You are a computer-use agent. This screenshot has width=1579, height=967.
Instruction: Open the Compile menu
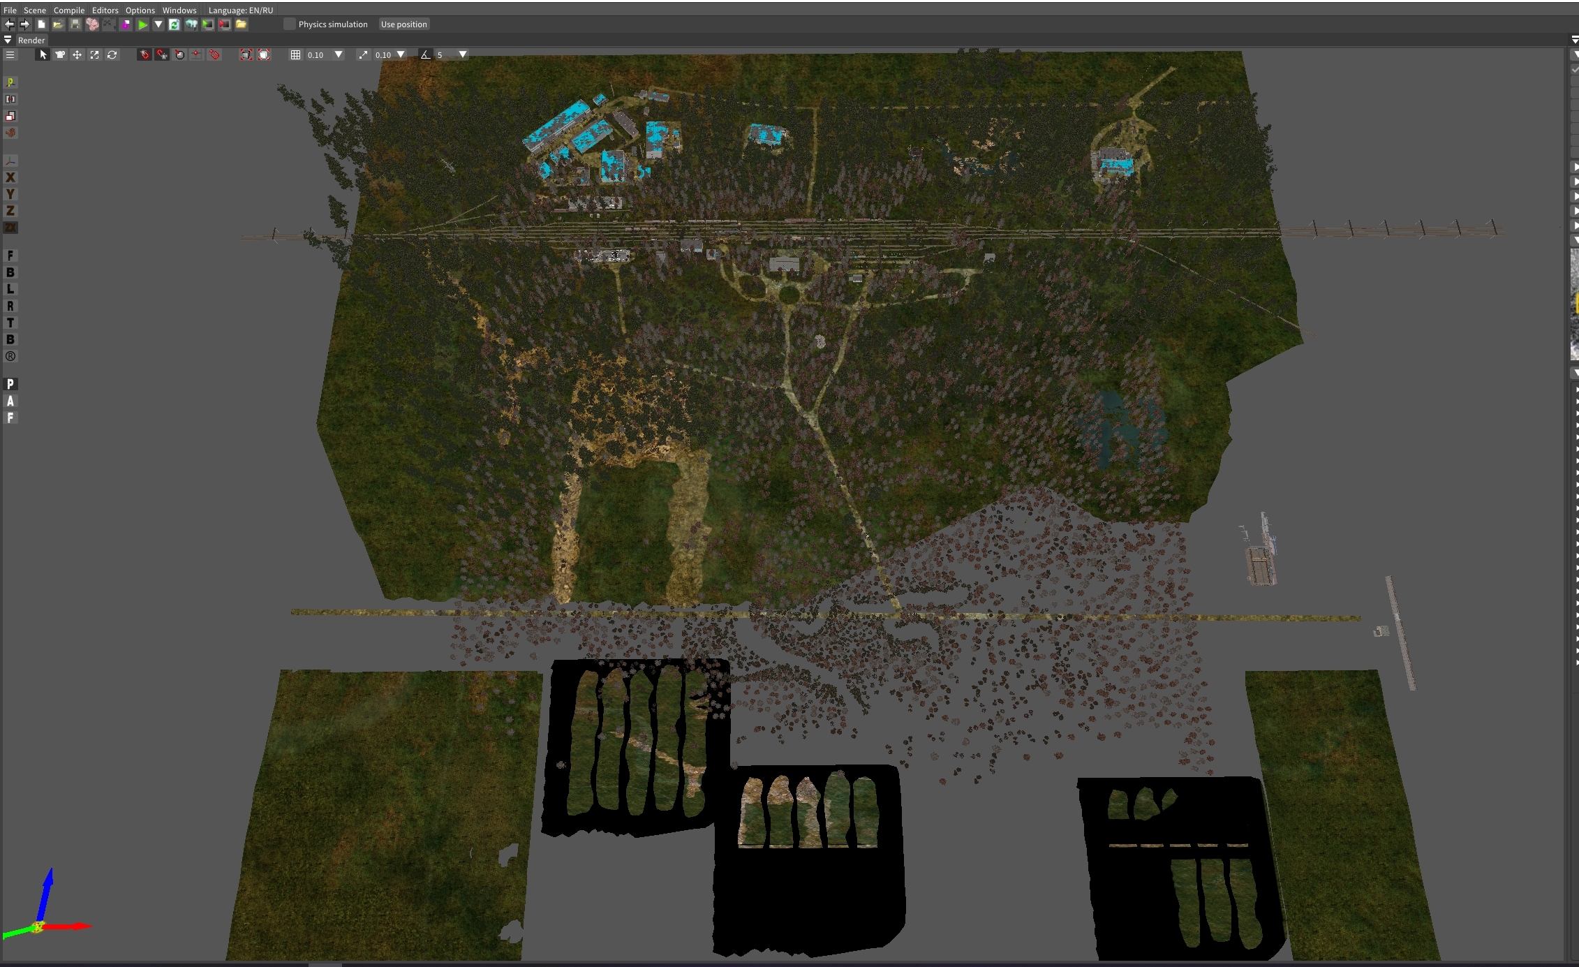tap(69, 10)
